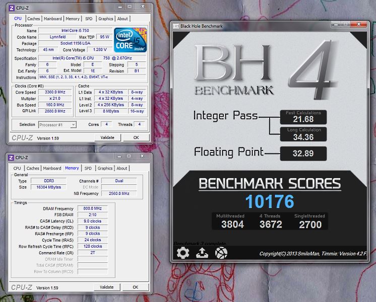The width and height of the screenshot is (376, 302).
Task: Select CPU tab in top CPU-Z window
Action: [x=18, y=19]
